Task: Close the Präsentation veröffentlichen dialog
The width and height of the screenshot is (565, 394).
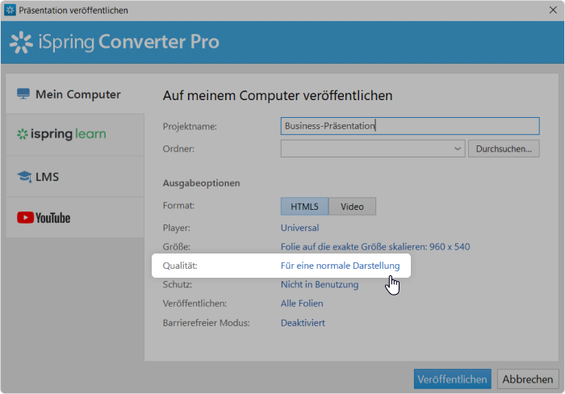Action: click(x=553, y=10)
